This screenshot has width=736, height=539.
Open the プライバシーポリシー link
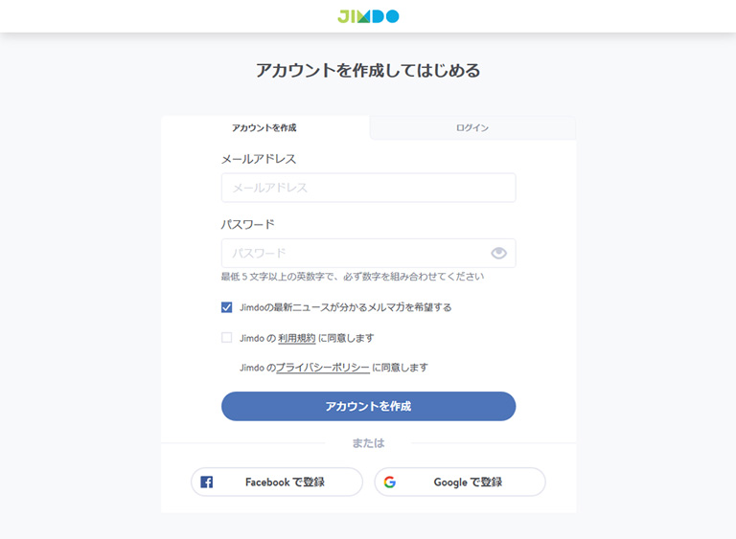[322, 368]
